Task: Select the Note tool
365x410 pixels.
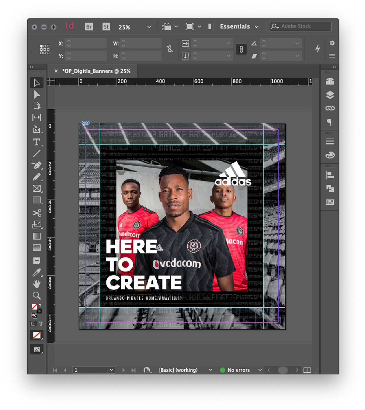Action: (x=37, y=261)
